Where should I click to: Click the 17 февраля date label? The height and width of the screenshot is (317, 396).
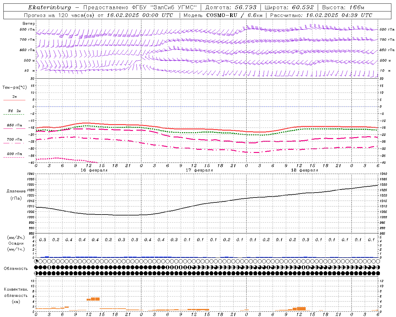click(199, 170)
